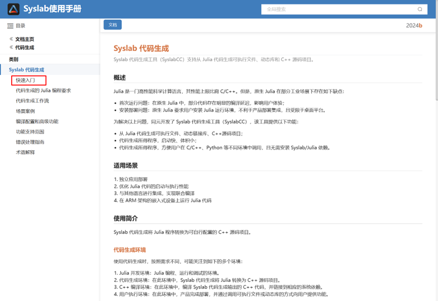Image resolution: width=438 pixels, height=301 pixels.
Task: Click the 概述 section heading
Action: (120, 78)
